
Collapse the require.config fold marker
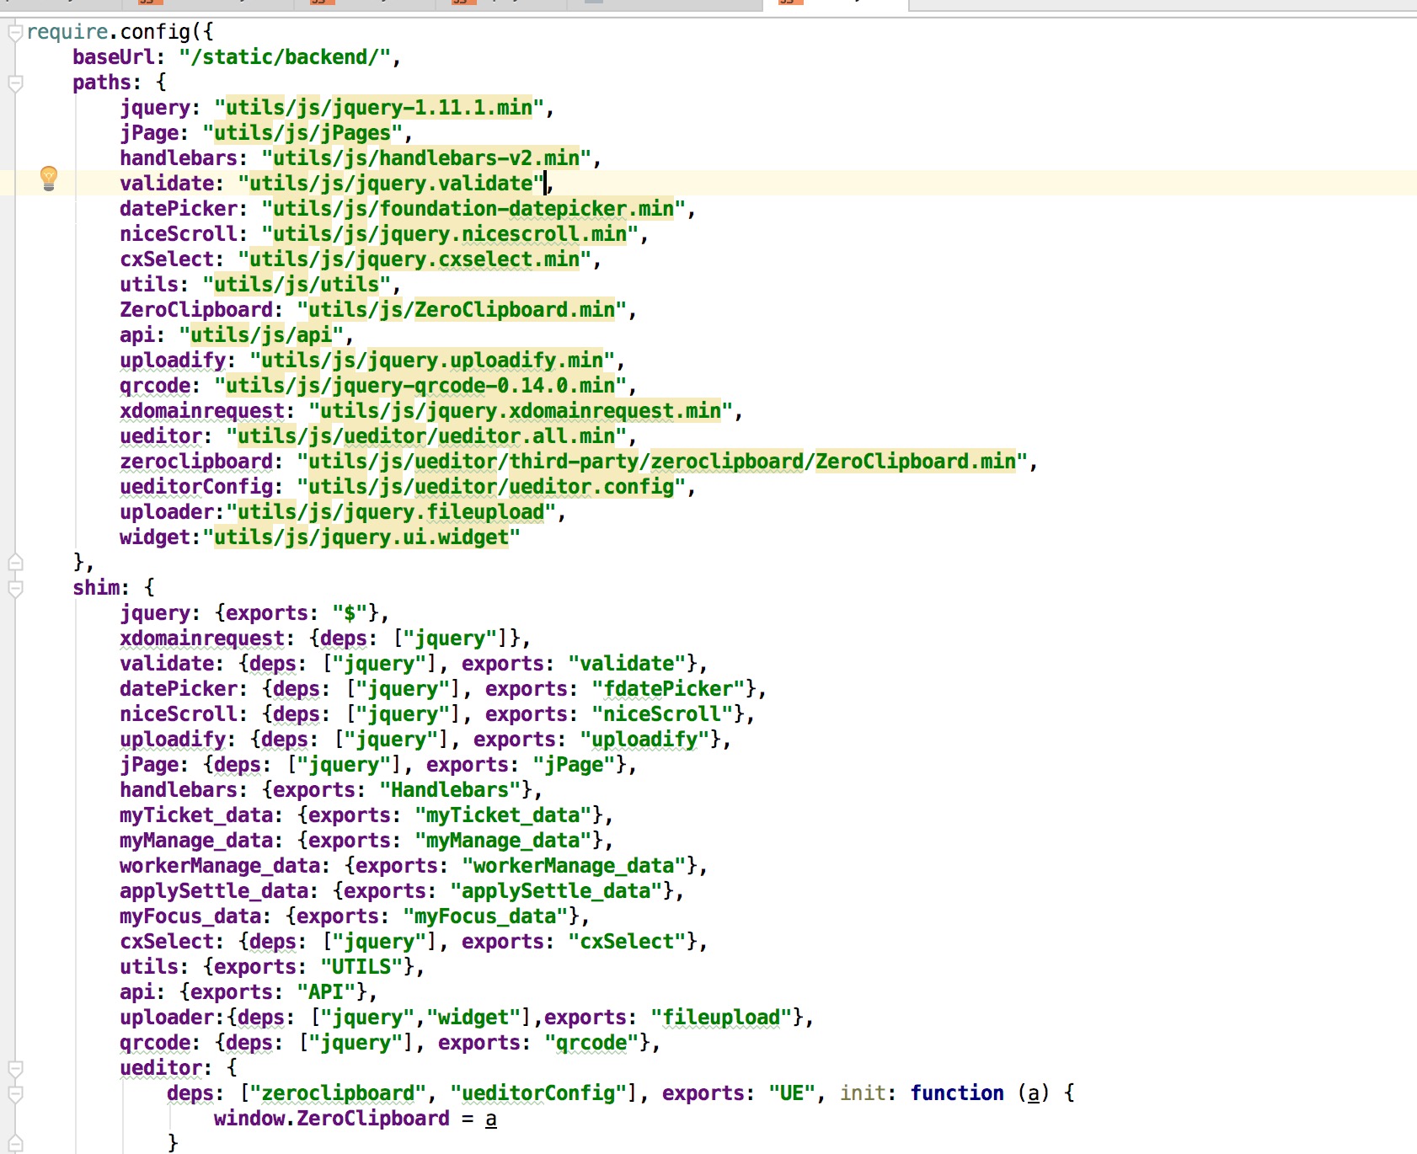[x=15, y=33]
